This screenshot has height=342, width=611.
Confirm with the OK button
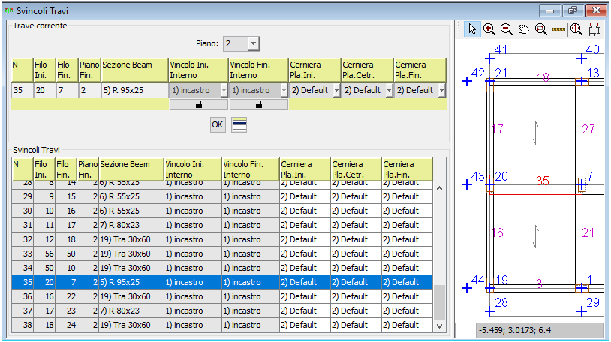tap(218, 124)
